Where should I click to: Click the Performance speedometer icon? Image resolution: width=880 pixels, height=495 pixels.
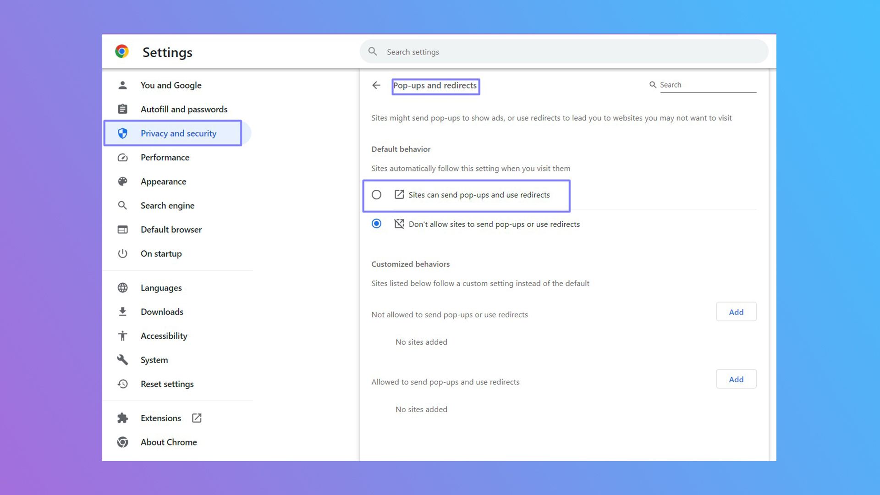122,157
